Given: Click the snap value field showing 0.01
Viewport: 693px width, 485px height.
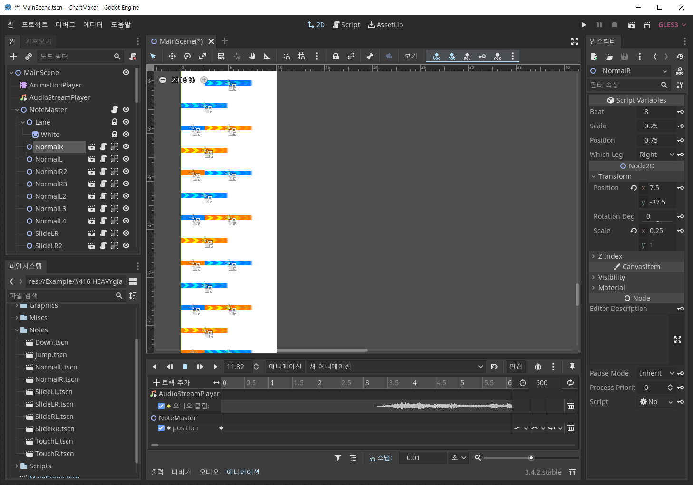Looking at the screenshot, I should pos(422,458).
